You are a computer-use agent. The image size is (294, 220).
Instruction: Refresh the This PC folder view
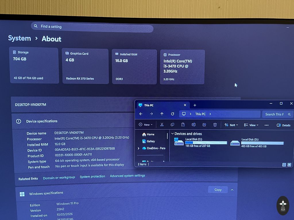tap(173, 114)
